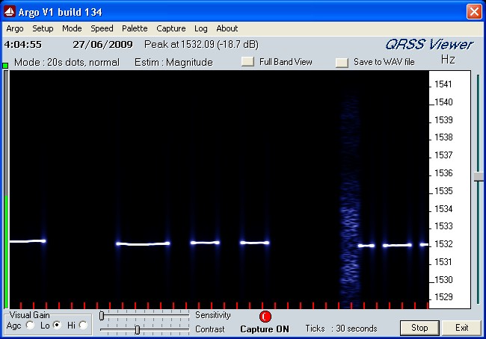486x339 pixels.
Task: Click the red Capture ON indicator
Action: tap(265, 316)
